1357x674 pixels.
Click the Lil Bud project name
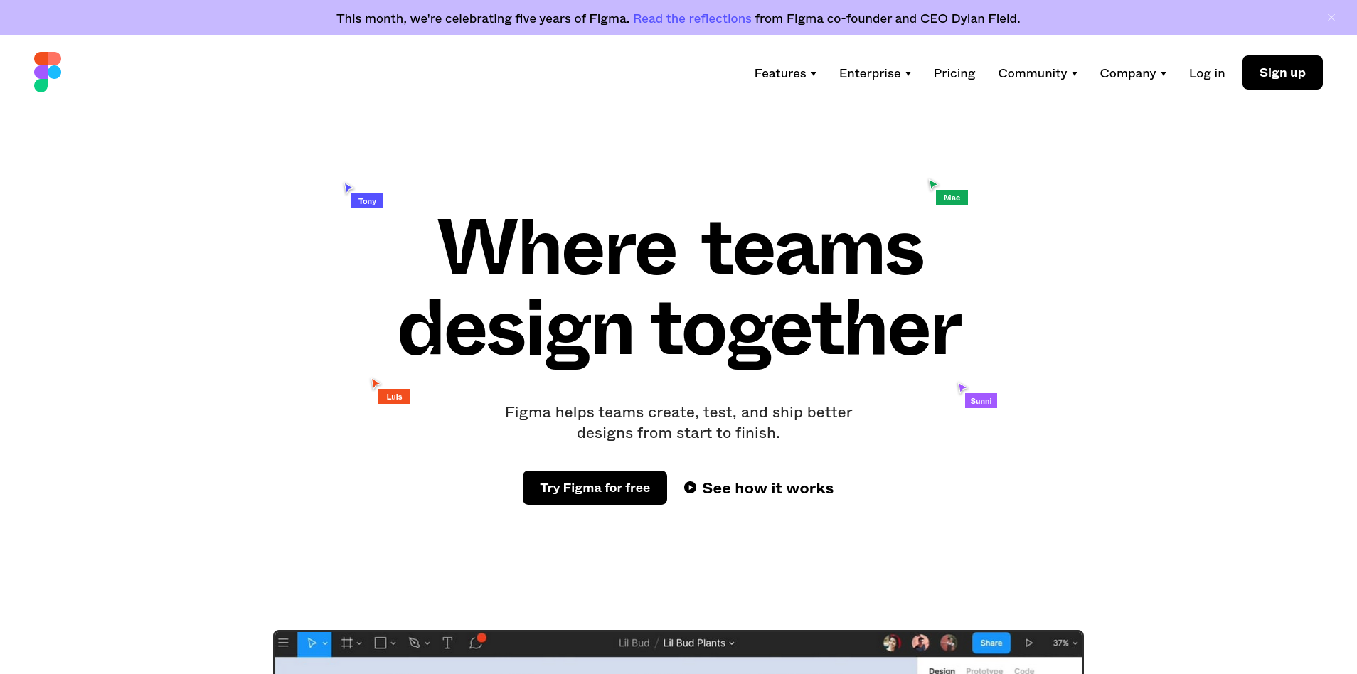(x=634, y=643)
